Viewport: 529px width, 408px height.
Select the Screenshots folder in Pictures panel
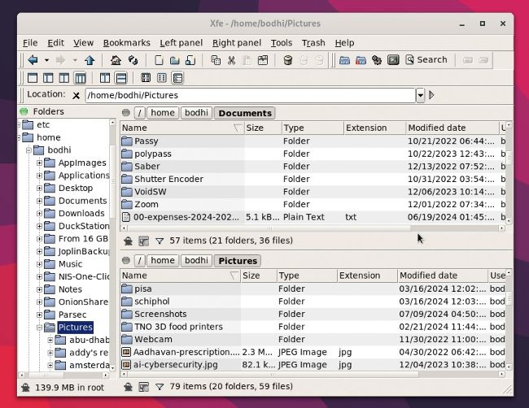160,315
